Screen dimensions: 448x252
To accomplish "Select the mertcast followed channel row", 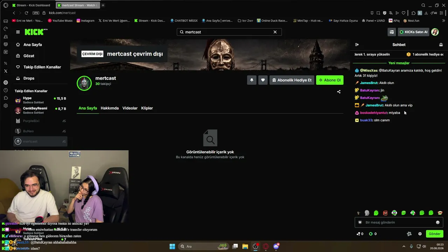I will pyautogui.click(x=40, y=141).
